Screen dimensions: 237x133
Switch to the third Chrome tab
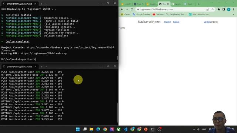(x=151, y=4)
